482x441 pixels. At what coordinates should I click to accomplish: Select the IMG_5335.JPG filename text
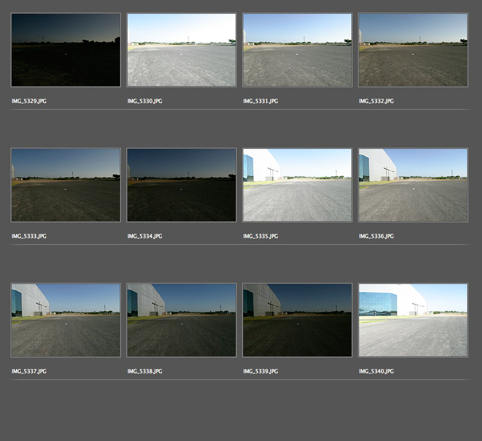[261, 237]
